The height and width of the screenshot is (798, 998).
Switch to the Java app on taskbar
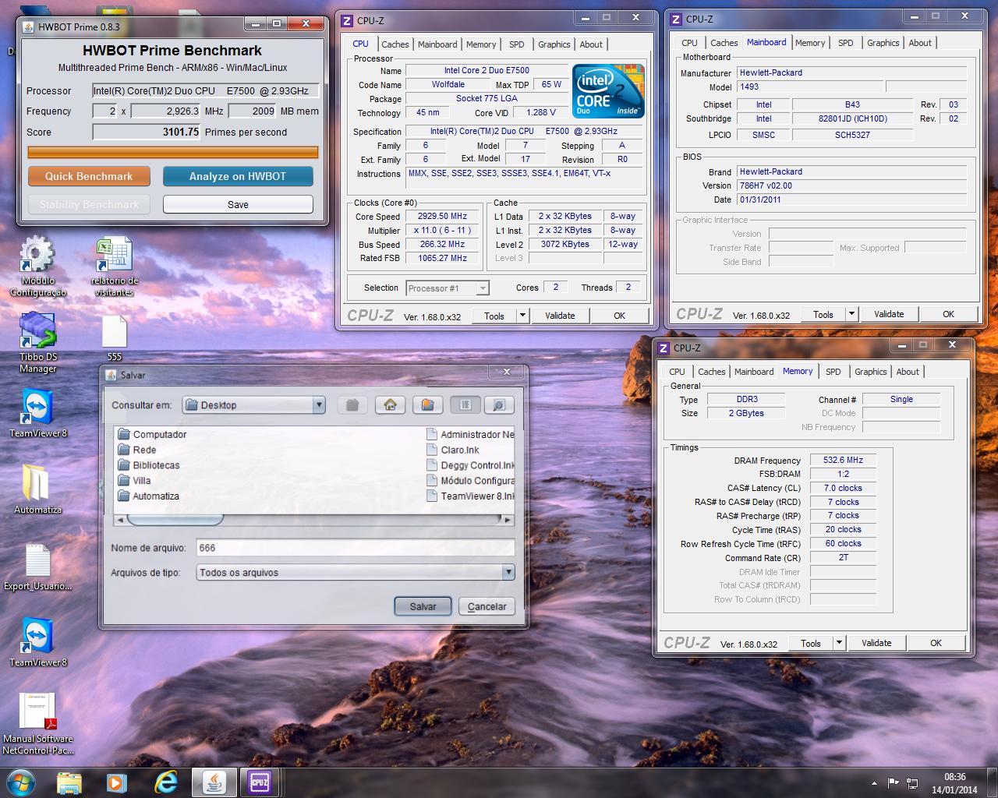pyautogui.click(x=214, y=782)
